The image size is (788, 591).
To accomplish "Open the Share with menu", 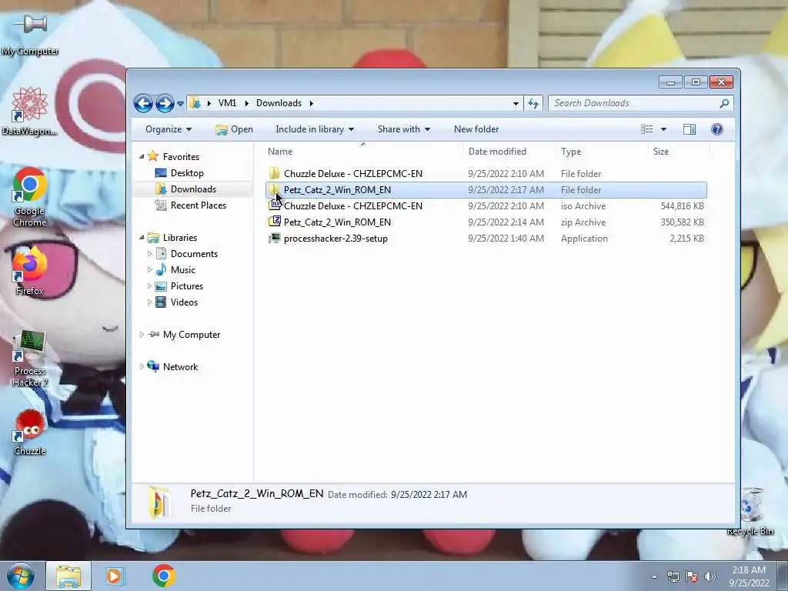I will click(x=403, y=129).
